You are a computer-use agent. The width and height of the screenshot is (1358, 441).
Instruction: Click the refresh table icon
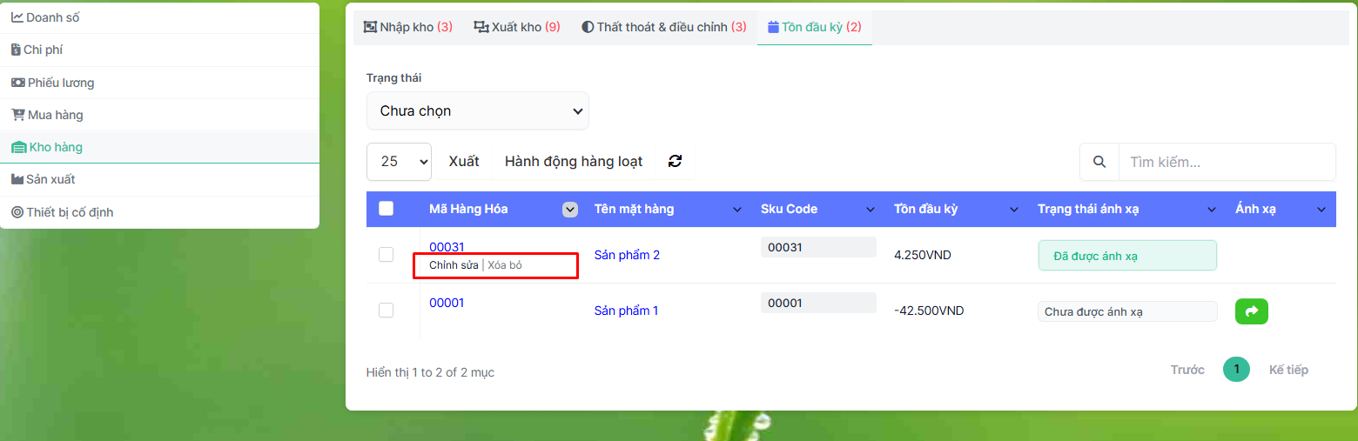675,161
